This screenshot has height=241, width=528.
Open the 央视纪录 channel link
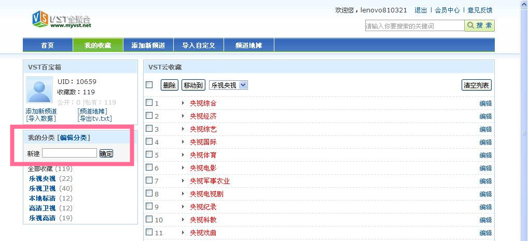[x=203, y=207]
